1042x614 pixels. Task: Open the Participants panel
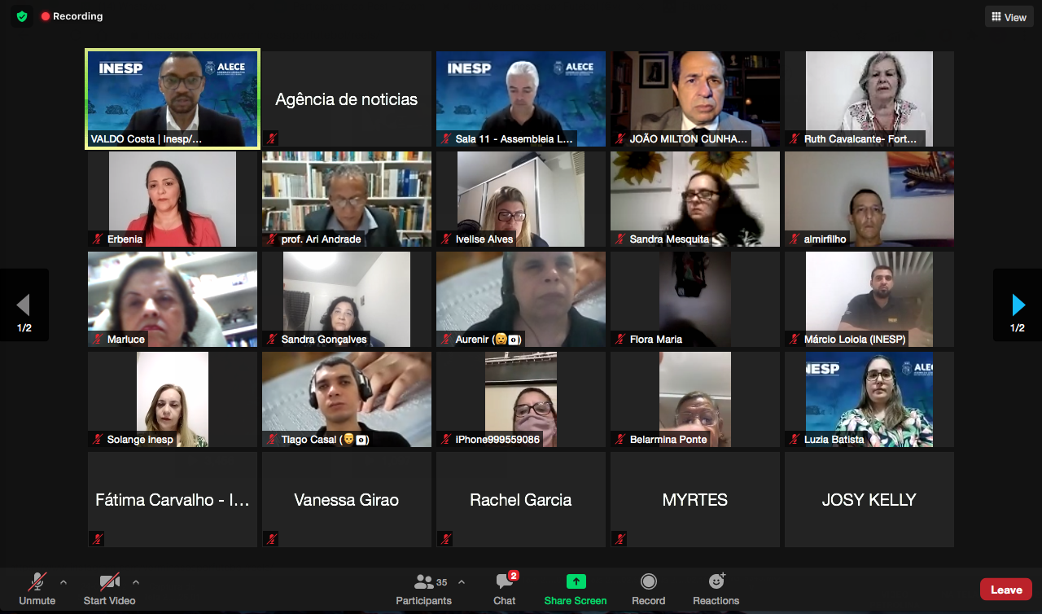pos(423,590)
